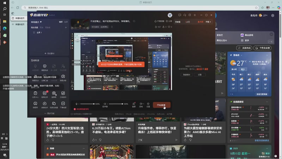Click the 开始直播 start live button
Image resolution: width=282 pixels, height=159 pixels.
[x=161, y=105]
